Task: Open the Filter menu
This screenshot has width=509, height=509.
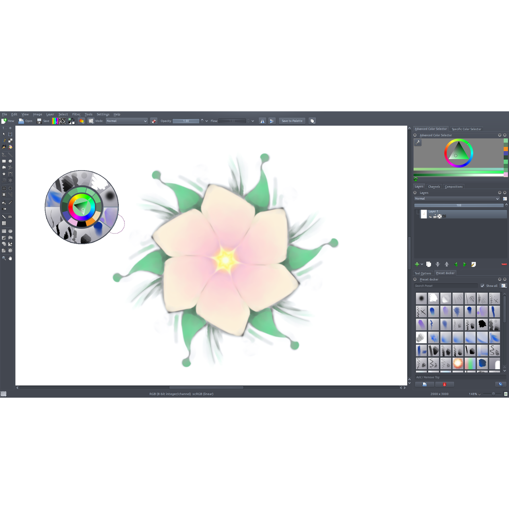Action: tap(76, 114)
